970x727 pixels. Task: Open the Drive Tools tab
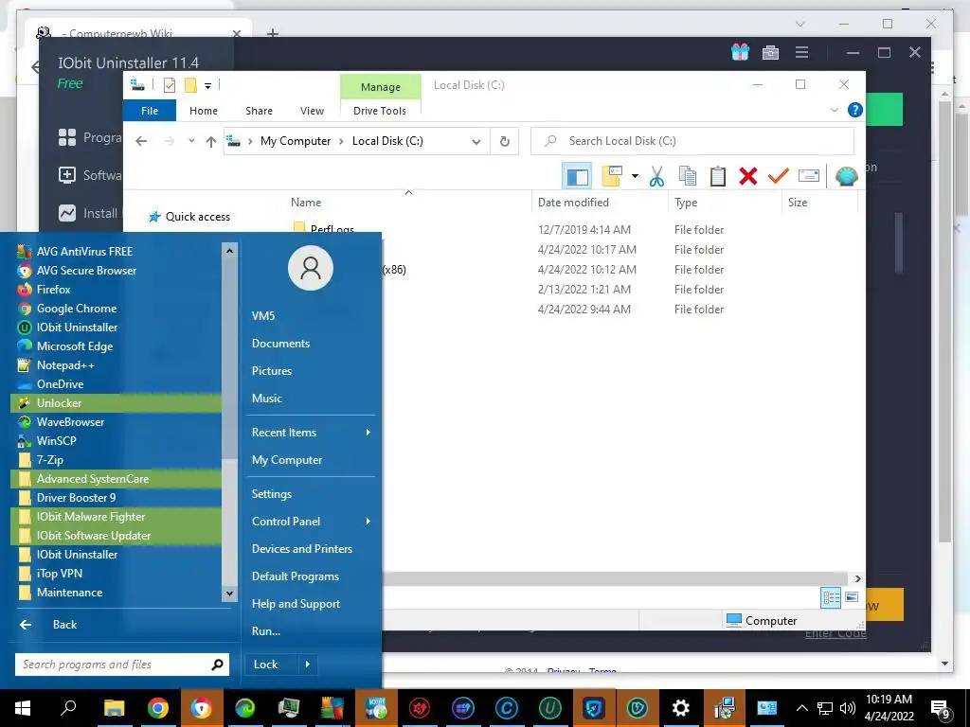coord(380,111)
